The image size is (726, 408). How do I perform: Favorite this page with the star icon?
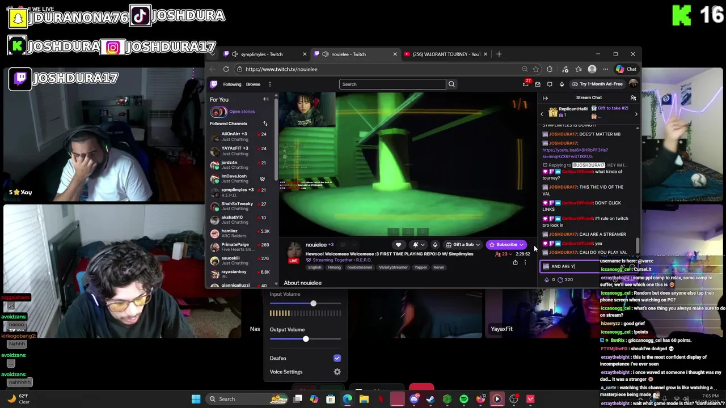point(536,69)
